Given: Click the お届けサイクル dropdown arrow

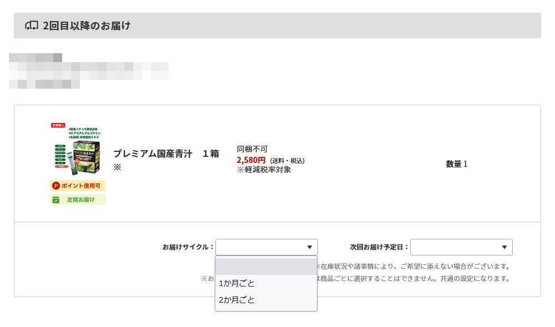Looking at the screenshot, I should coord(310,247).
